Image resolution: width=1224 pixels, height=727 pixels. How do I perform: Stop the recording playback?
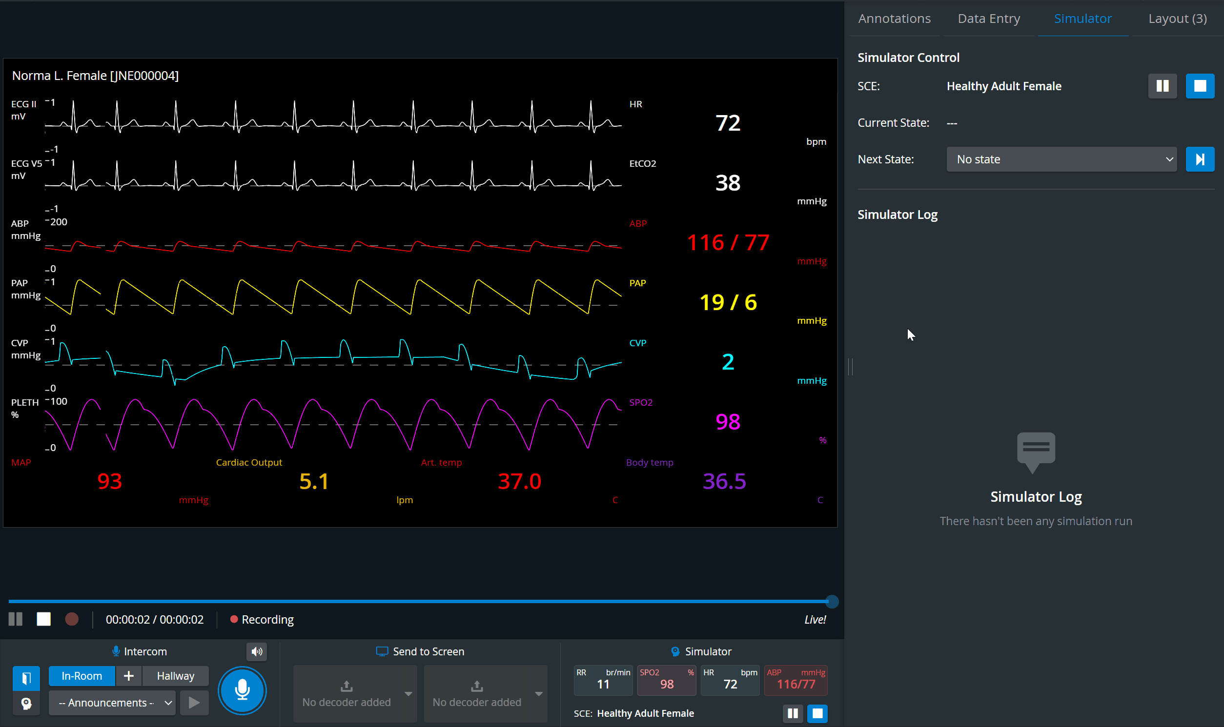[43, 619]
